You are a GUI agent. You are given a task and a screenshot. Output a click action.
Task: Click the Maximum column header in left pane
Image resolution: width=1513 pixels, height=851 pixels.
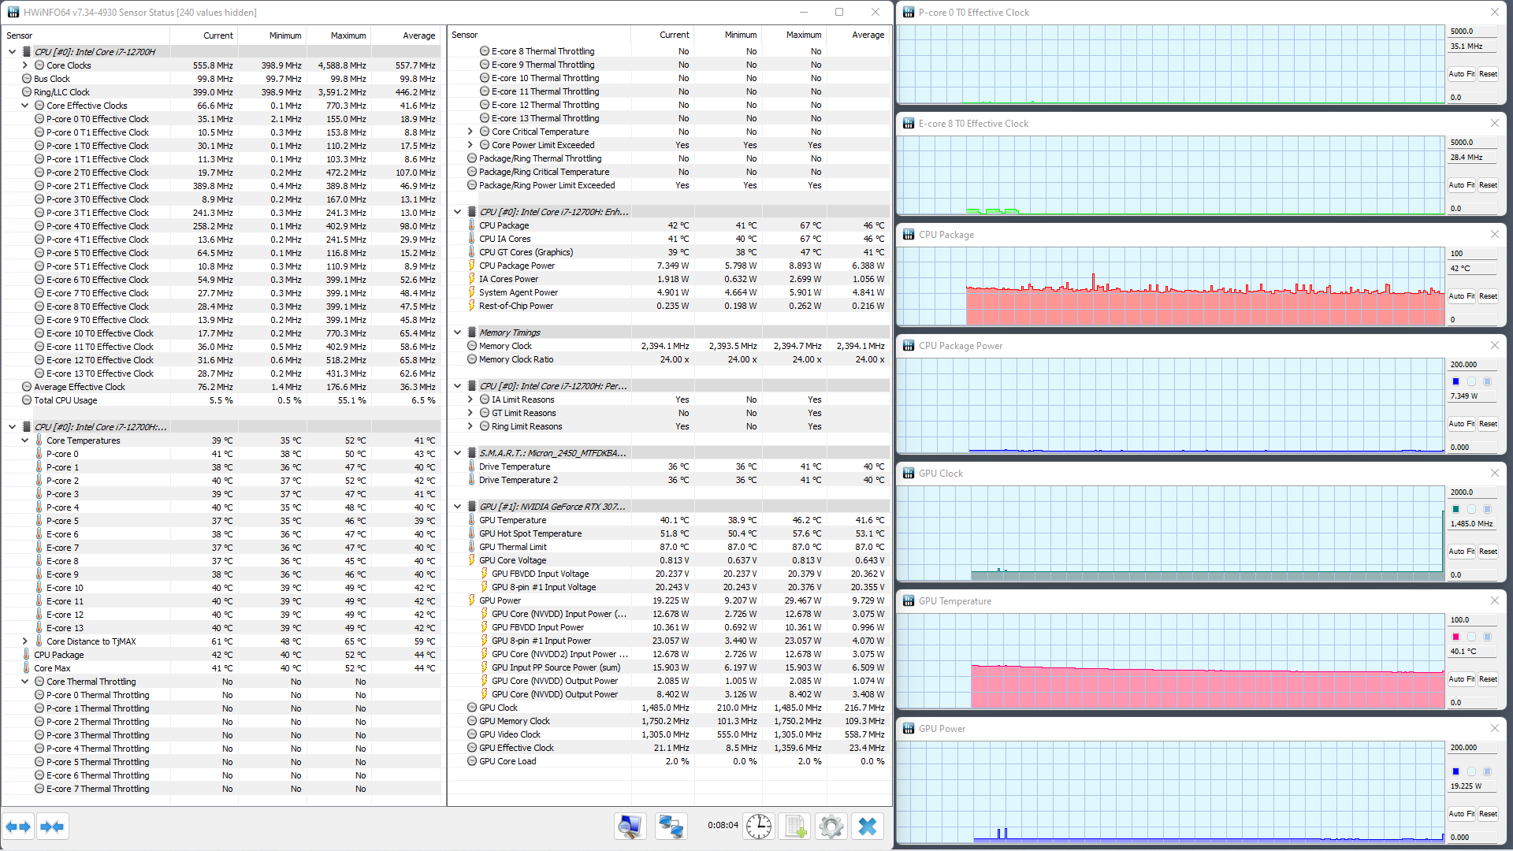348,35
